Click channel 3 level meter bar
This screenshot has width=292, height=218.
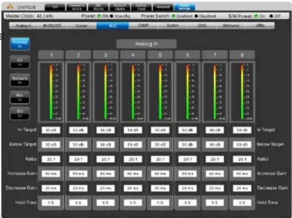(x=105, y=92)
